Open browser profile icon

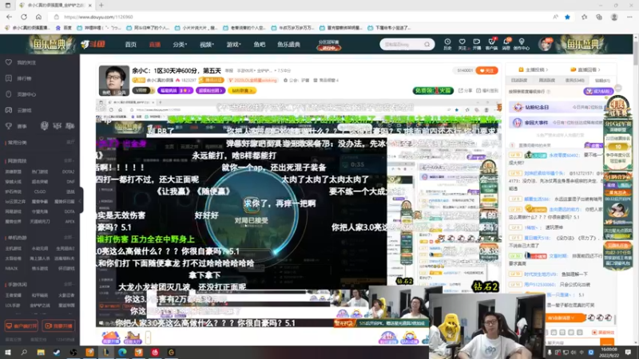(614, 17)
